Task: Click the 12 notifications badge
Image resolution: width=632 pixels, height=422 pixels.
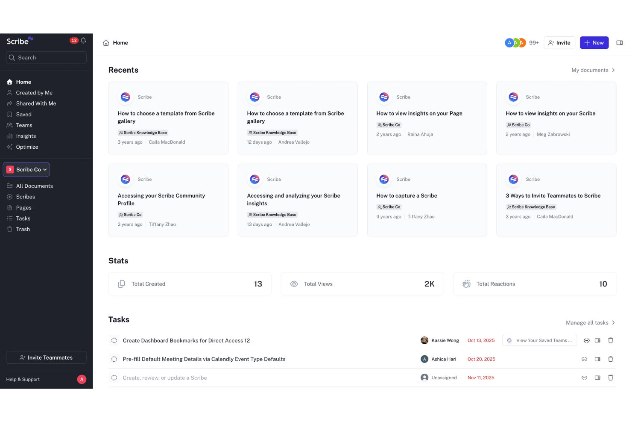Action: click(74, 41)
